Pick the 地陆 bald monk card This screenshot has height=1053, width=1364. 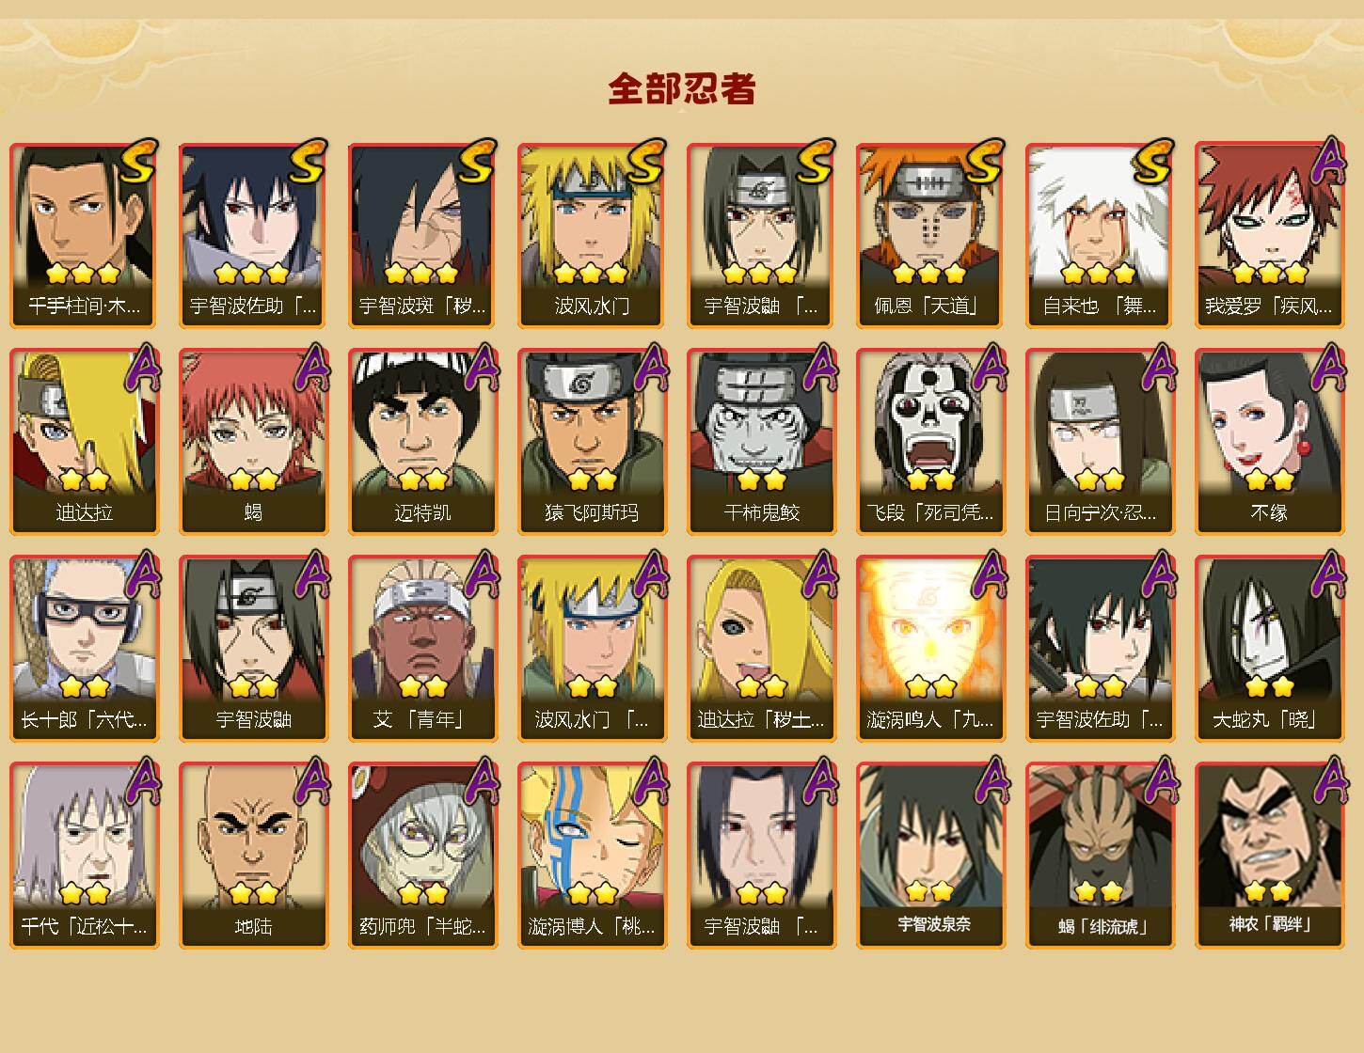253,856
